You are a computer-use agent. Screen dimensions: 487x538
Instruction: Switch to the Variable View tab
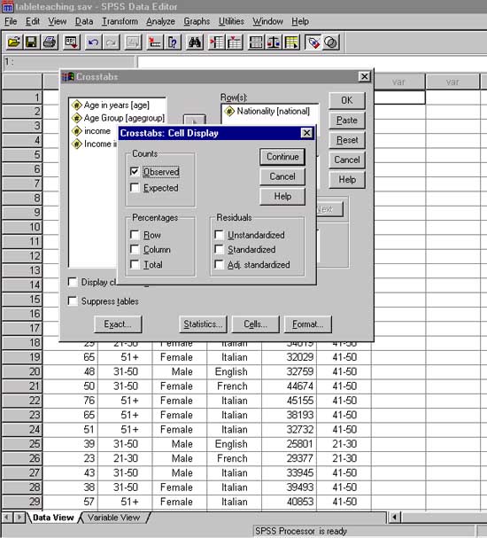point(114,518)
